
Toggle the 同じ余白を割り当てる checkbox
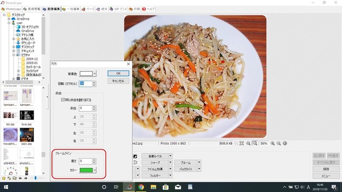click(x=63, y=100)
